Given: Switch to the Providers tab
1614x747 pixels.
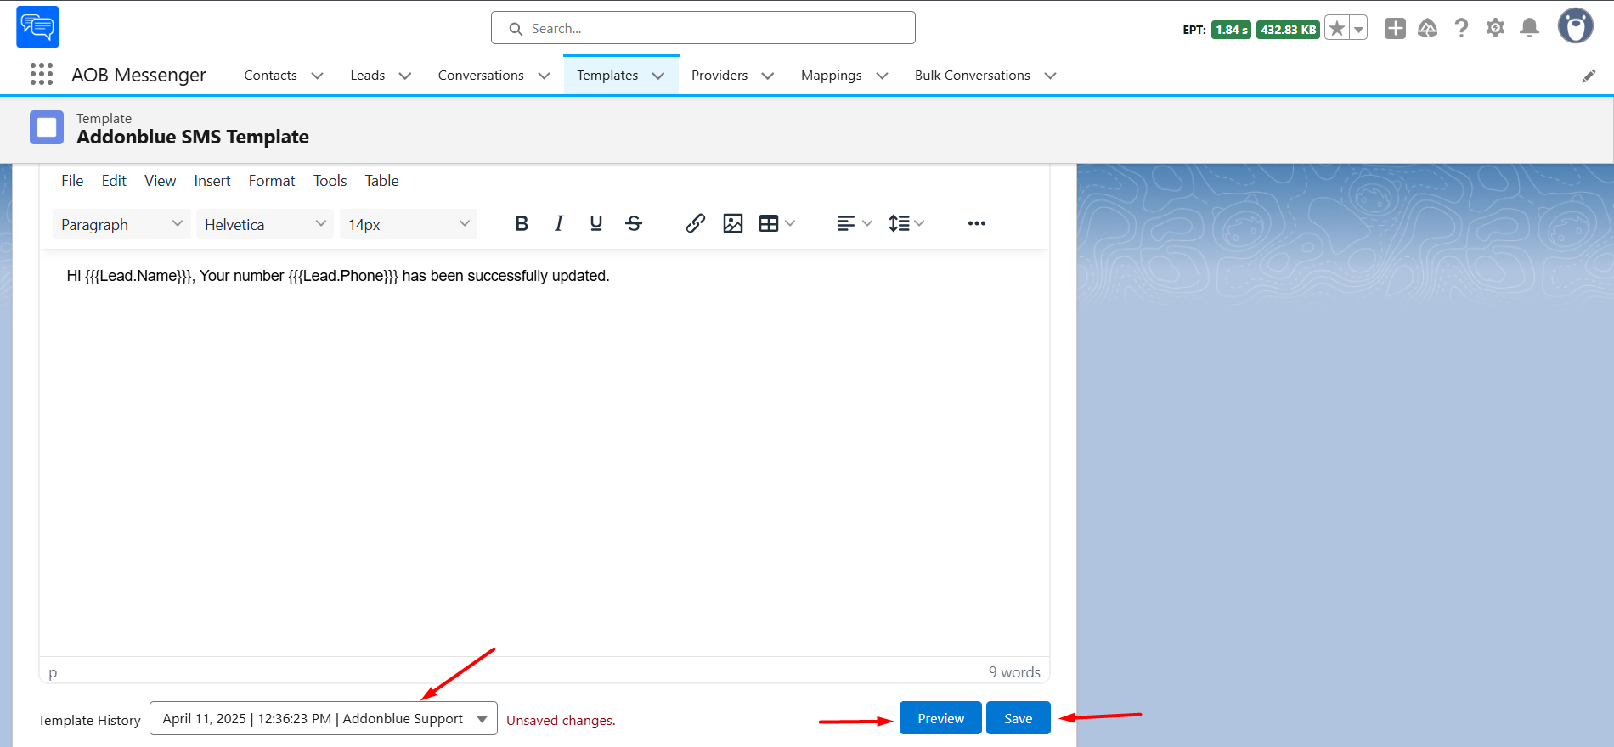Looking at the screenshot, I should [x=720, y=76].
